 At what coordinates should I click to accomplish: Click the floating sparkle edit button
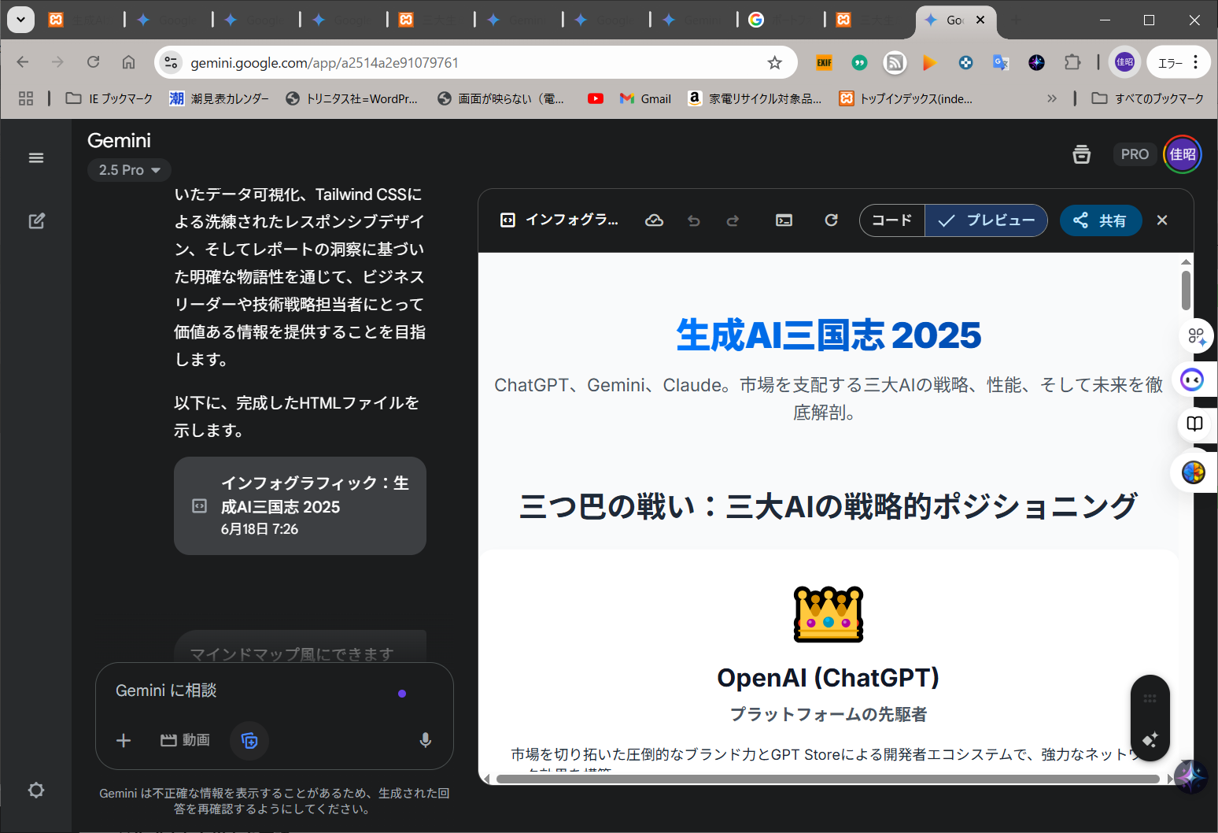click(1150, 740)
